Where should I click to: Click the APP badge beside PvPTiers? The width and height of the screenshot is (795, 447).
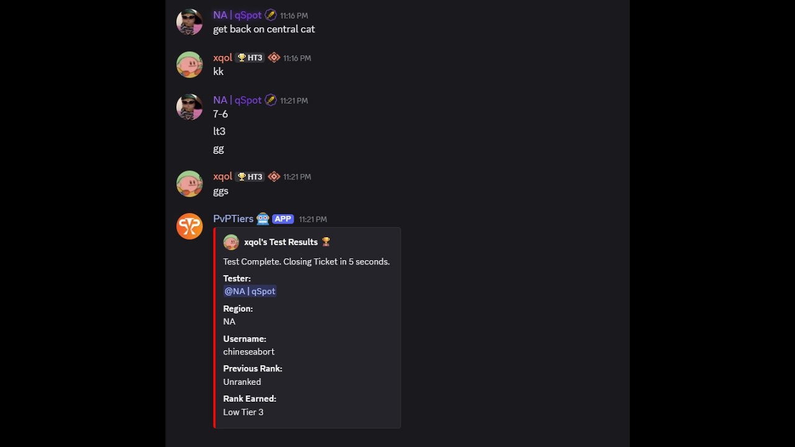(283, 219)
